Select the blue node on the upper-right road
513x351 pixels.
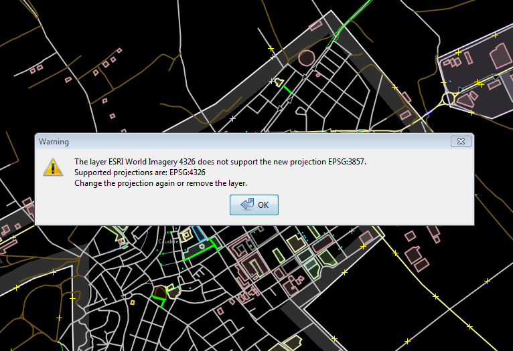429,112
